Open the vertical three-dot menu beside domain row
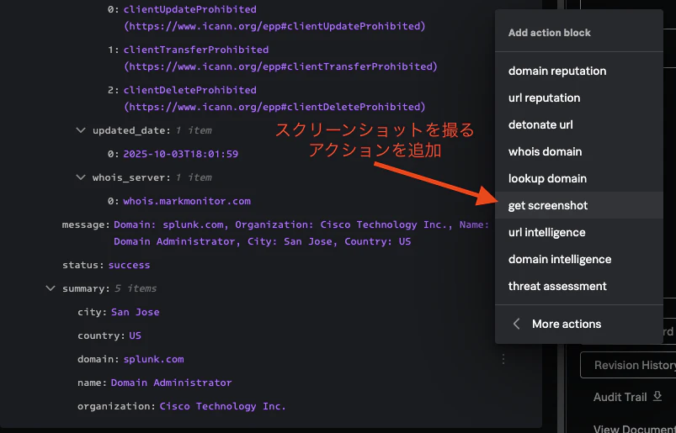This screenshot has width=676, height=433. click(503, 359)
